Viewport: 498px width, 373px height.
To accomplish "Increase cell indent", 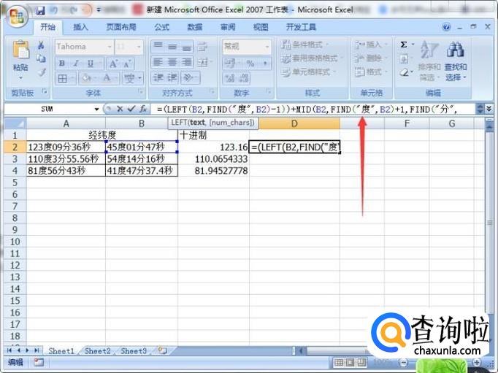I will (172, 78).
